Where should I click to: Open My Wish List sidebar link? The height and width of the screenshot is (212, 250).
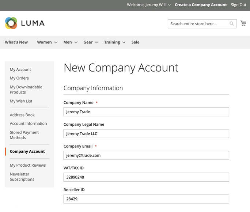(21, 101)
